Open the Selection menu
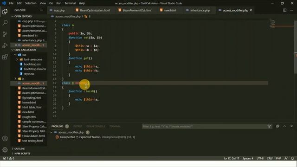 [x=31, y=3]
